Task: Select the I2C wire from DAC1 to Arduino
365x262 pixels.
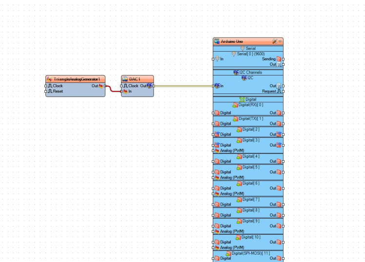Action: coord(183,86)
